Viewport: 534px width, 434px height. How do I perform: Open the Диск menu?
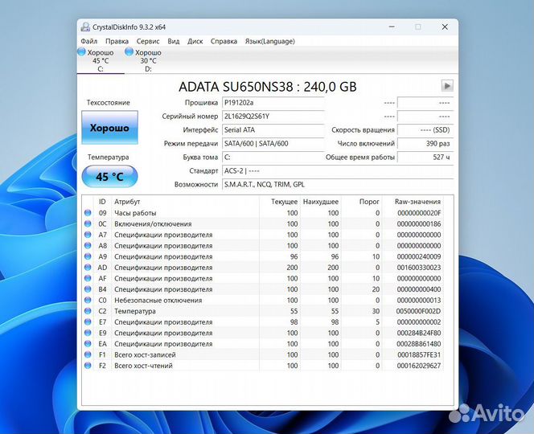tap(195, 41)
